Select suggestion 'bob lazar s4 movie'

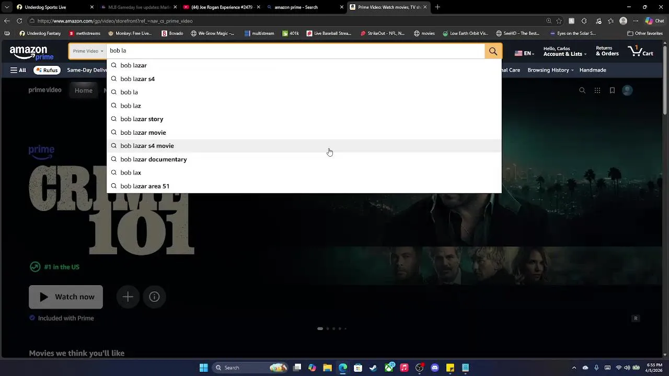click(304, 146)
